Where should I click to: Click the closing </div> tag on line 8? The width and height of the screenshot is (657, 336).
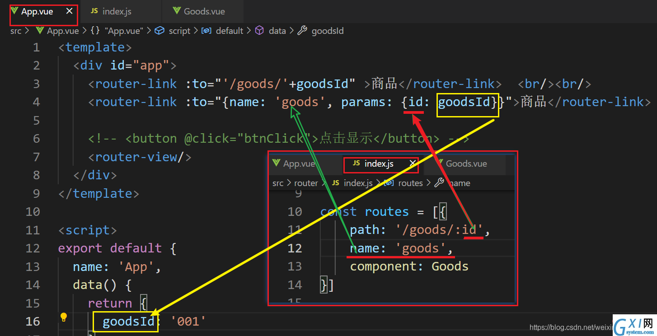click(x=95, y=175)
